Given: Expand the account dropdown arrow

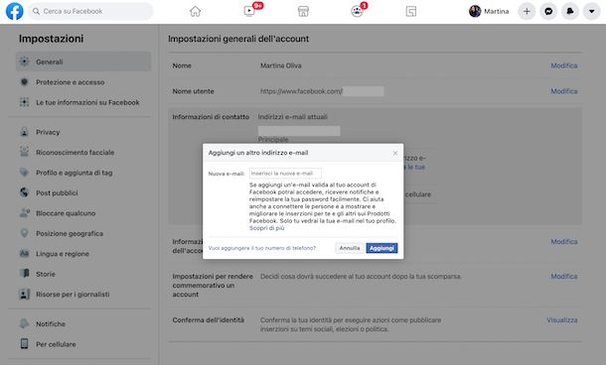Looking at the screenshot, I should click(x=591, y=11).
